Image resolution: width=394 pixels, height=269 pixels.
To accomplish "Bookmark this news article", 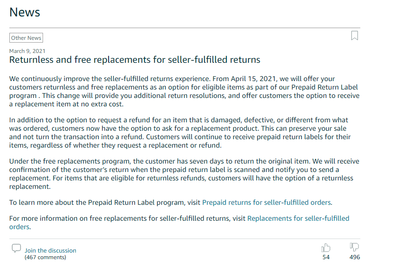I will pyautogui.click(x=355, y=36).
